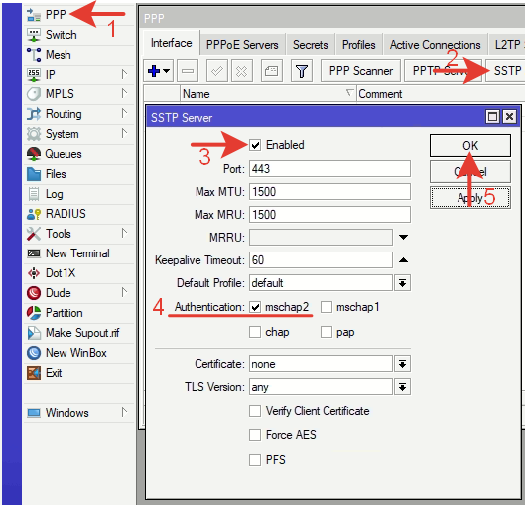Screen dimensions: 525x505
Task: Expand the TLS Version dropdown
Action: tap(403, 387)
